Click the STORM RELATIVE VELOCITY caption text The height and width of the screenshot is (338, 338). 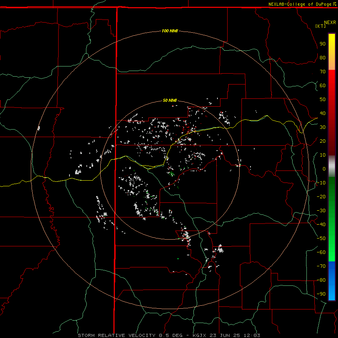116,335
